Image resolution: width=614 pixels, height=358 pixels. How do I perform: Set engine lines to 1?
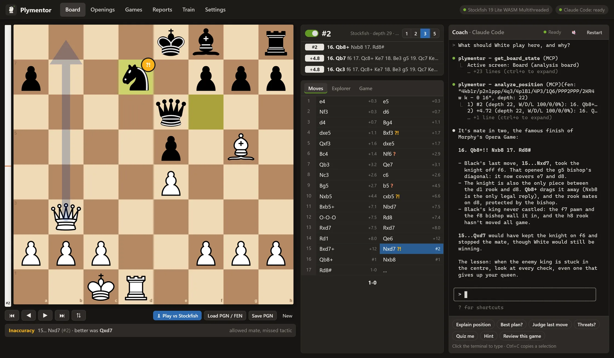407,34
